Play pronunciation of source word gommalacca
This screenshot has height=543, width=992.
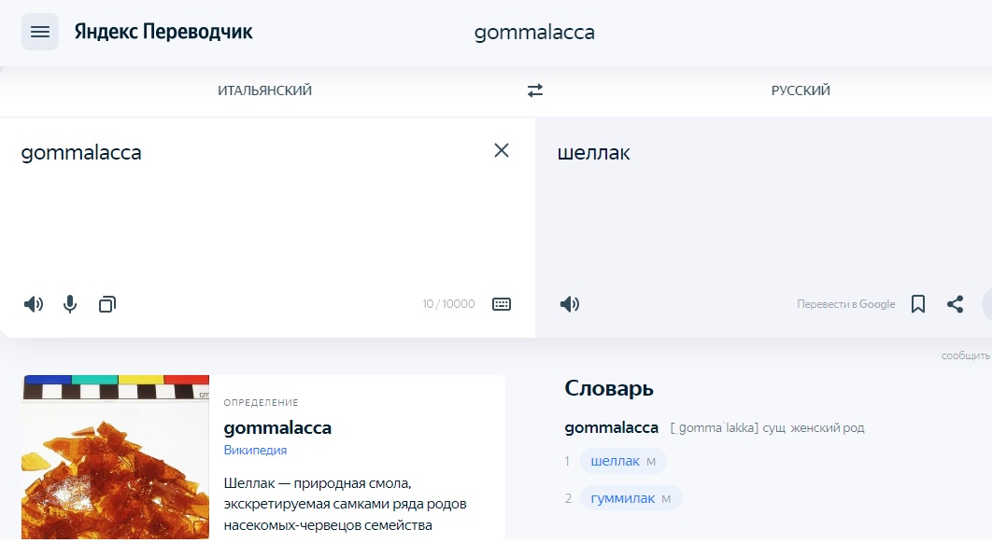coord(34,304)
